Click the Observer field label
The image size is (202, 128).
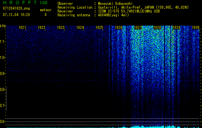point(65,4)
